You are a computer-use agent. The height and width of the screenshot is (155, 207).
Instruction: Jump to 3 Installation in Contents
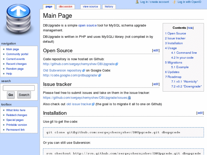[x=174, y=43]
